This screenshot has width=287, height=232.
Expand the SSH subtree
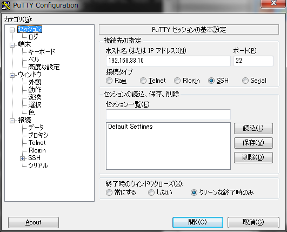[x=22, y=158]
